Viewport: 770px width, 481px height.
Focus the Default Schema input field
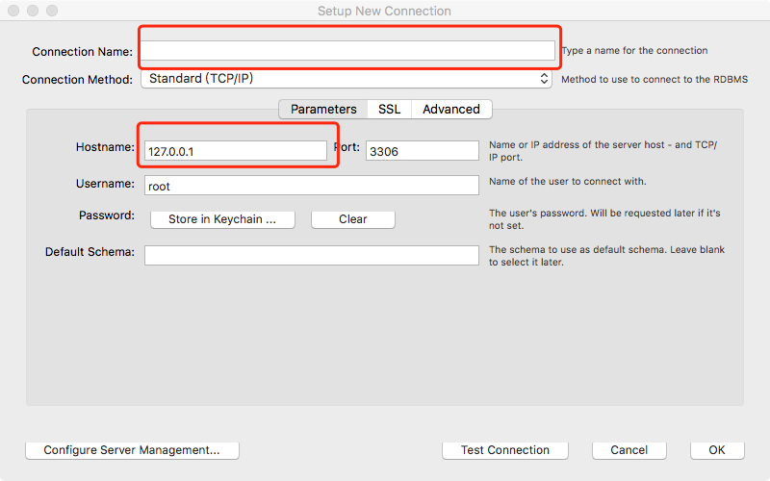click(311, 255)
